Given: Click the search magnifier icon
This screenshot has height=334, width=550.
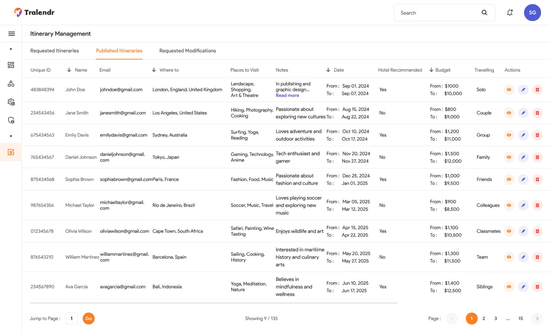Looking at the screenshot, I should (x=484, y=13).
